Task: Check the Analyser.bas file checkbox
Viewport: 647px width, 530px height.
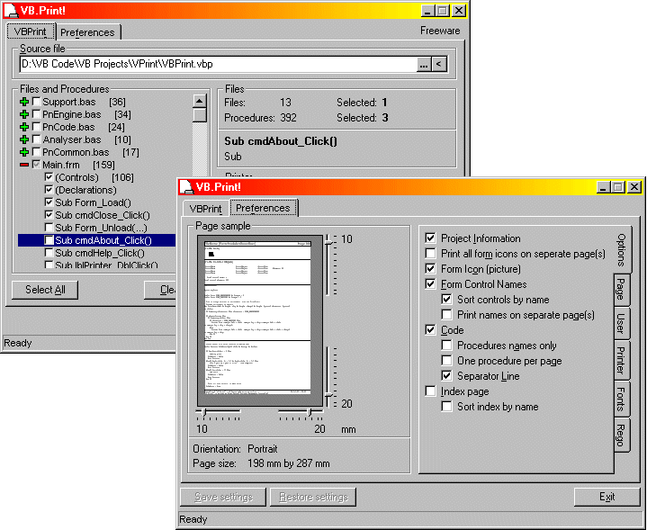Action: (37, 139)
